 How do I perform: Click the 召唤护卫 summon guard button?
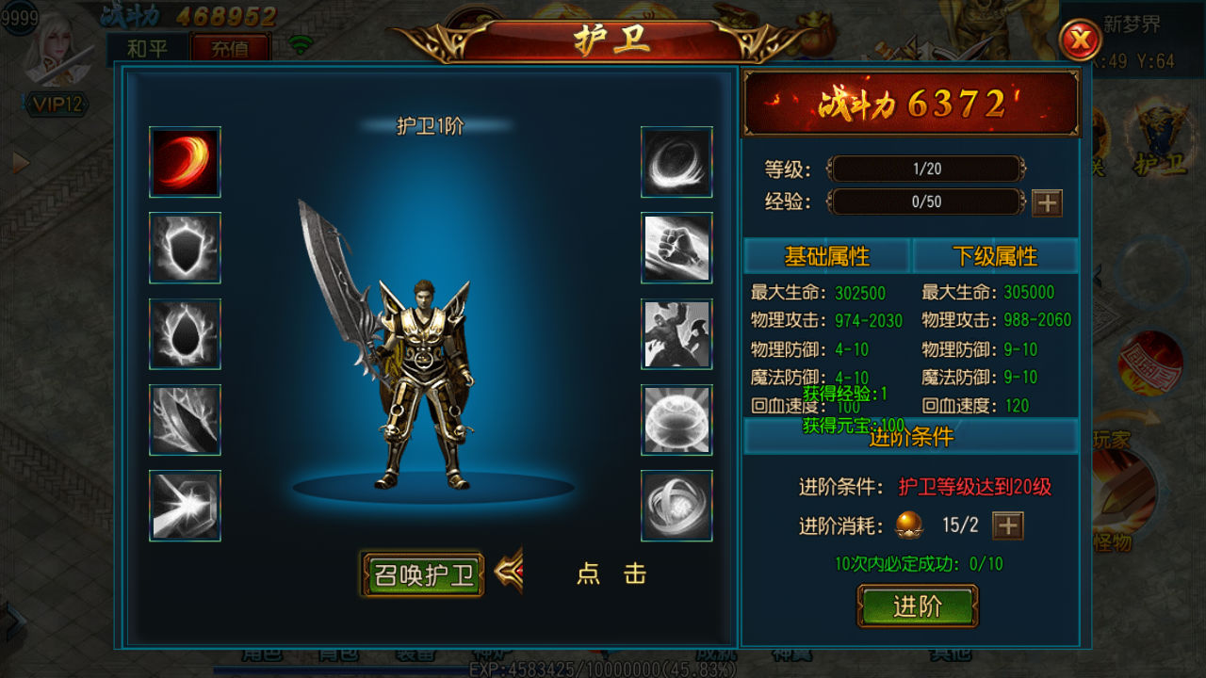[x=422, y=574]
